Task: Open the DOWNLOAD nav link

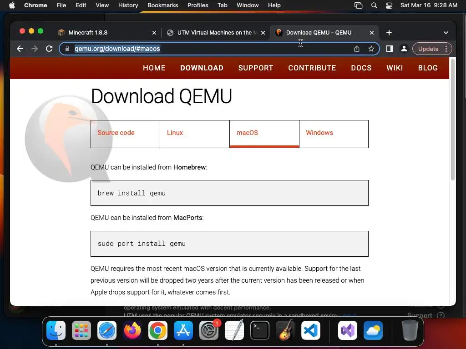Action: 202,68
